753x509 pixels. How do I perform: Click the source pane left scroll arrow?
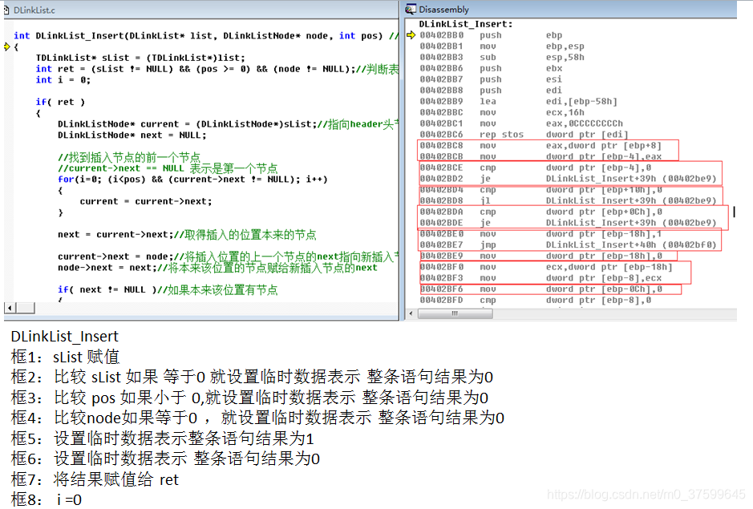pyautogui.click(x=10, y=308)
